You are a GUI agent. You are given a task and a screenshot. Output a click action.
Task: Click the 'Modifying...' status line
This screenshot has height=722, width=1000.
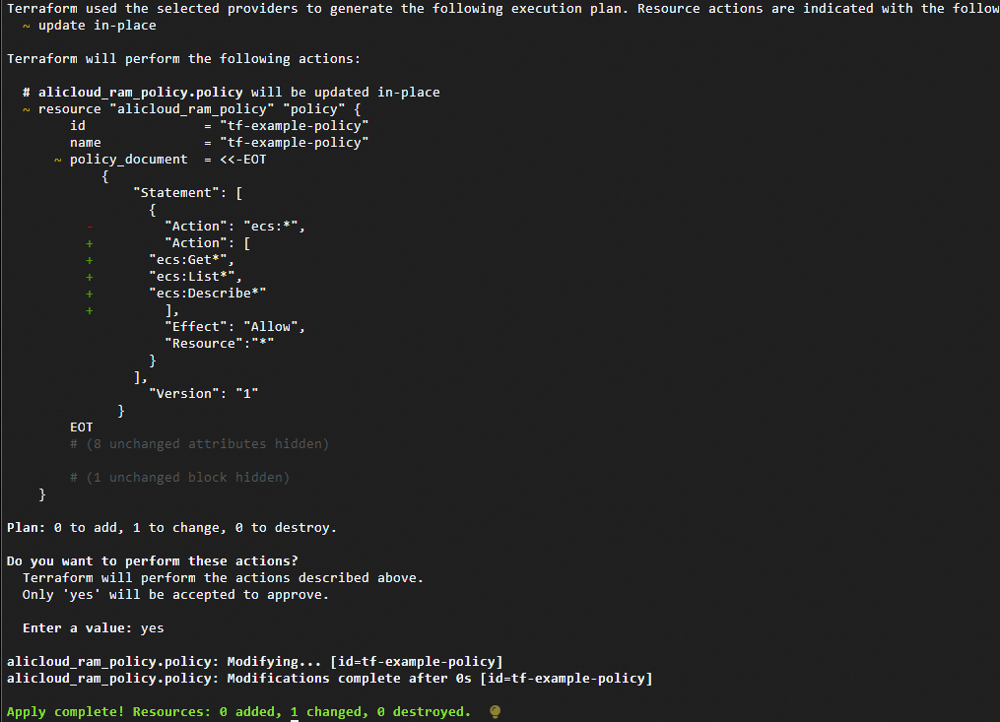[255, 661]
